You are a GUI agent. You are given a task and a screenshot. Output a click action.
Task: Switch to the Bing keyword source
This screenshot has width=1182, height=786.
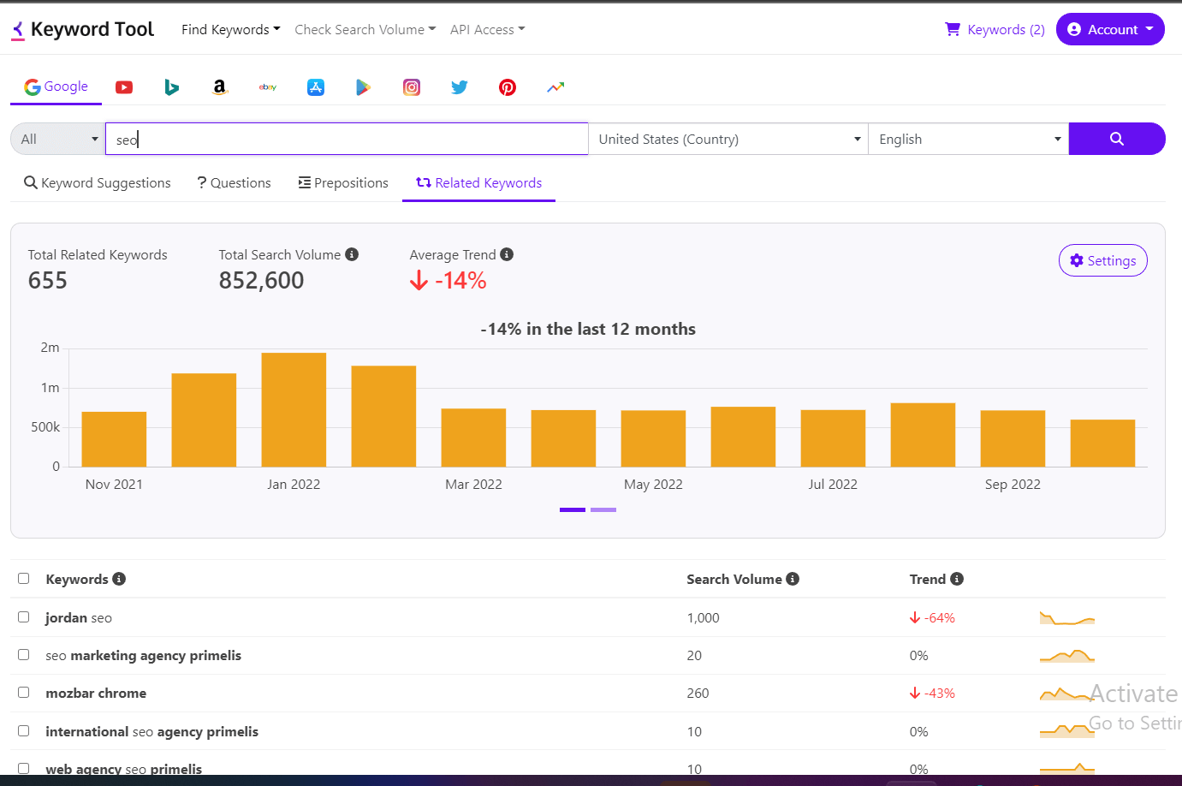point(171,87)
